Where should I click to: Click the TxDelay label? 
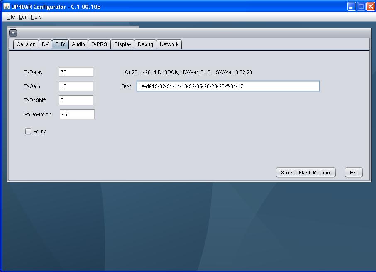click(33, 72)
